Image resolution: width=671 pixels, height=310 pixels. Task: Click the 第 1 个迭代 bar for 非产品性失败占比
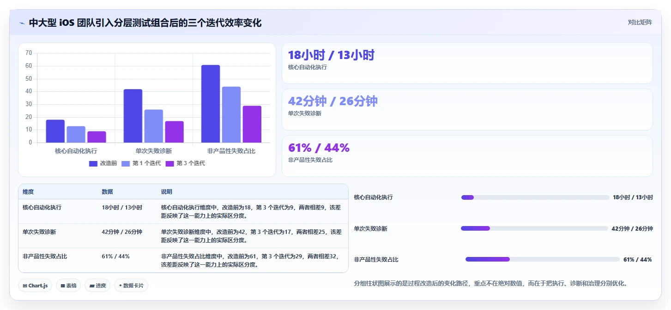[x=231, y=114]
